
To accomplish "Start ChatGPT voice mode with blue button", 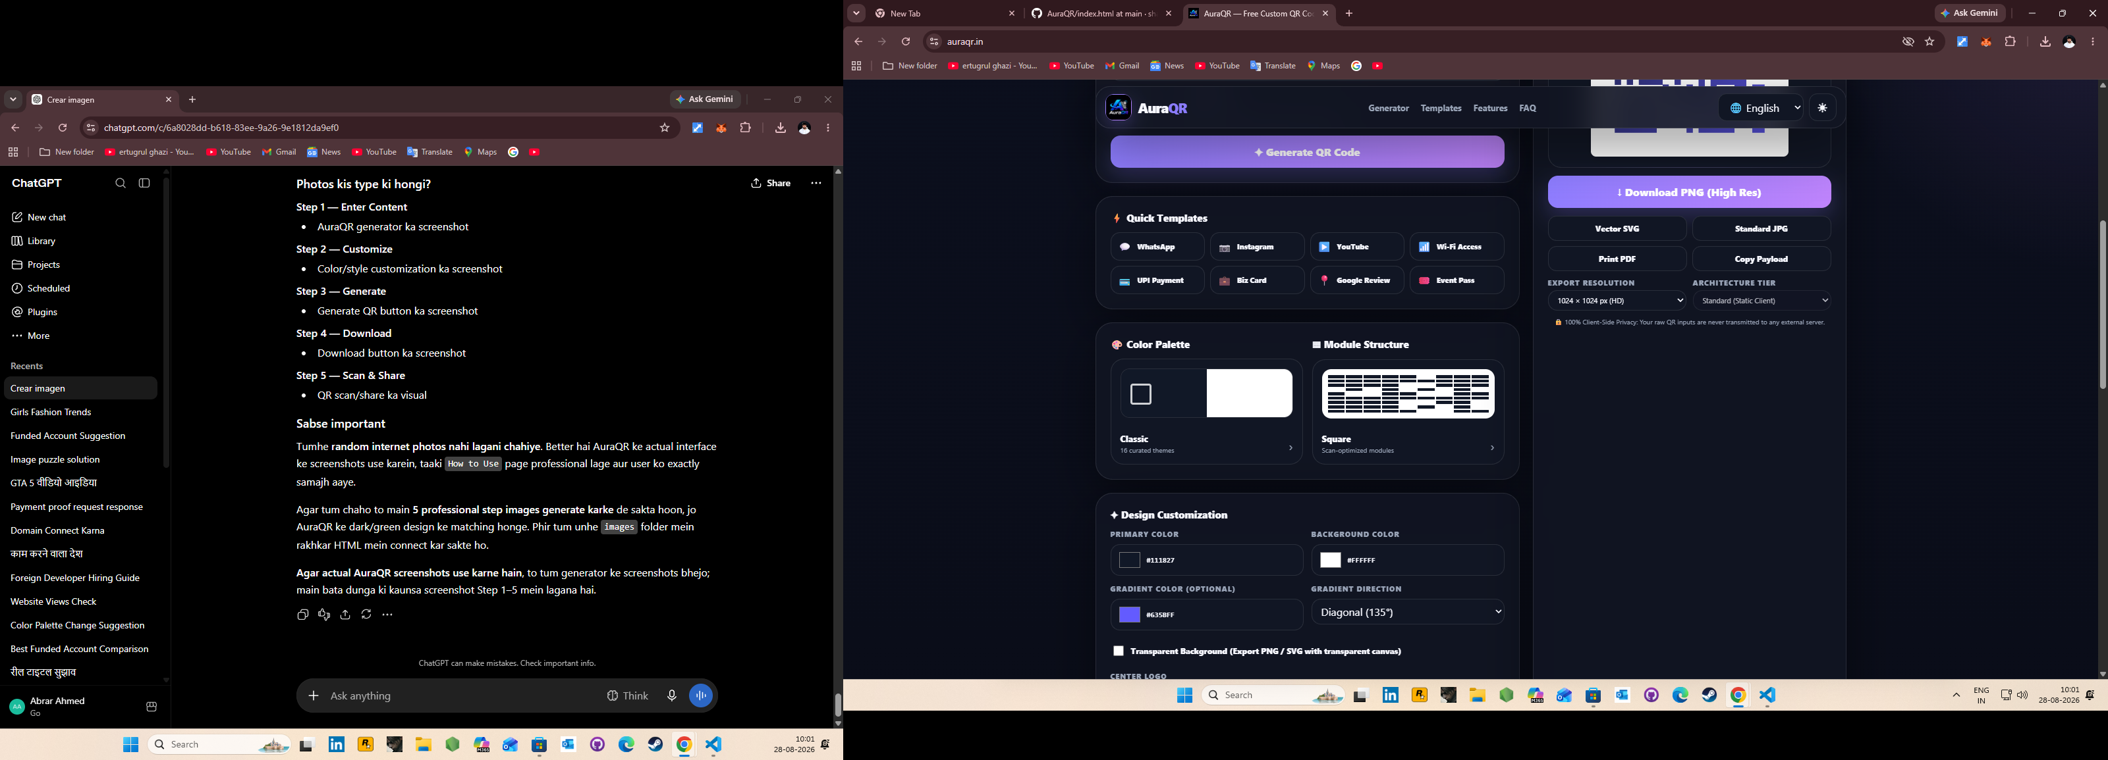I will tap(702, 696).
